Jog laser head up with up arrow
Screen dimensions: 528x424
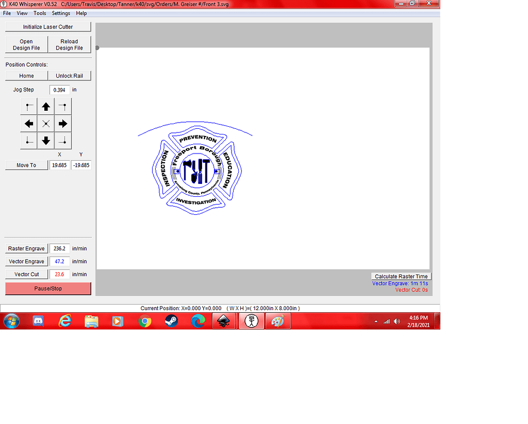pos(46,107)
